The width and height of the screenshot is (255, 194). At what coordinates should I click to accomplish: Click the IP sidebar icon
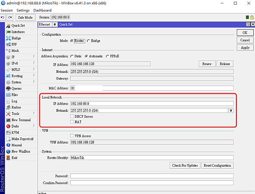[x=8, y=57]
